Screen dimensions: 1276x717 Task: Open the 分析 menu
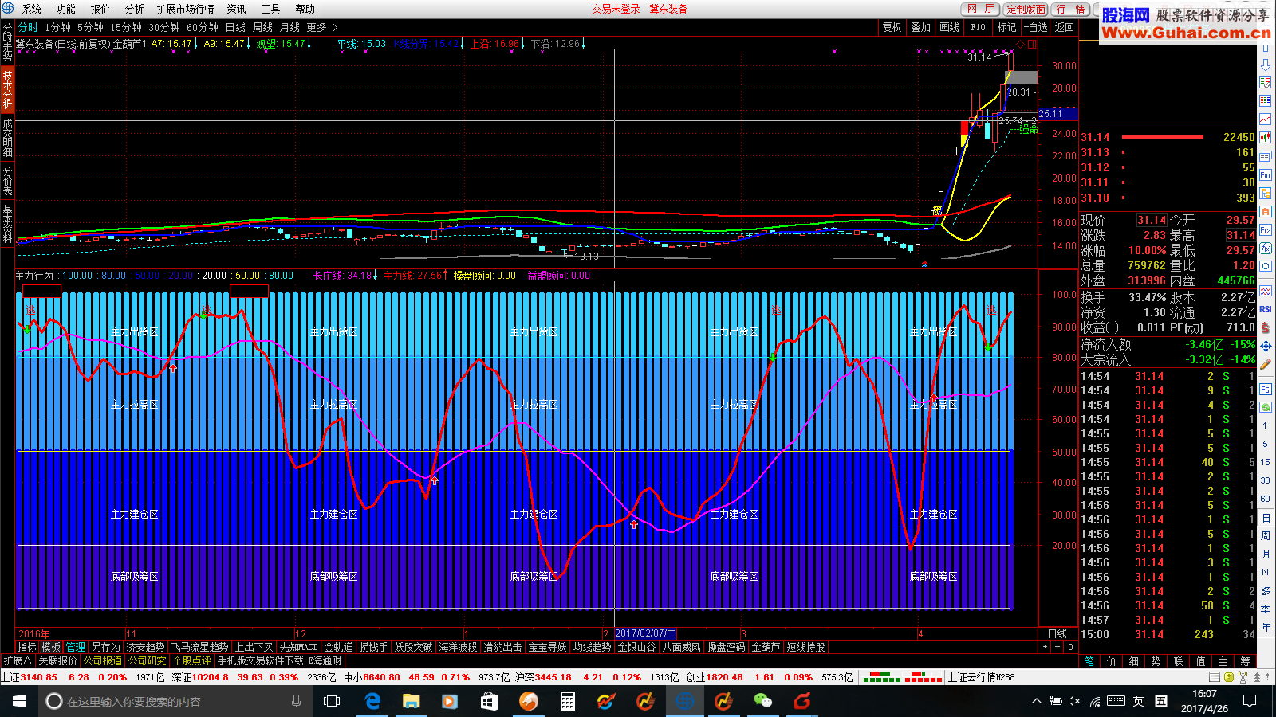pyautogui.click(x=135, y=9)
